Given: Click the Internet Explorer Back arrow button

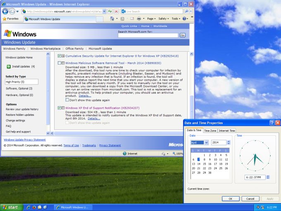Looking at the screenshot, I should click(x=5, y=12).
